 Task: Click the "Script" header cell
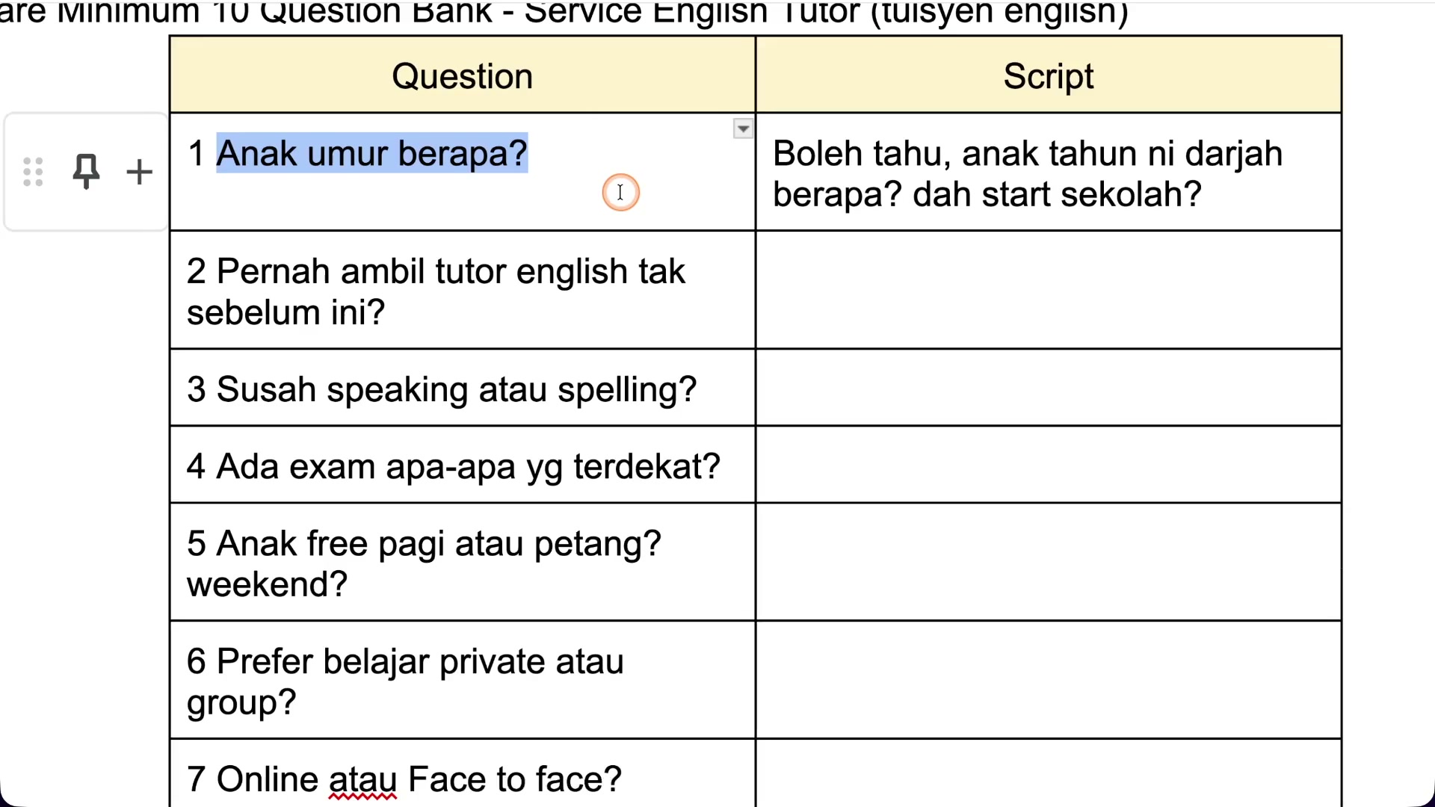tap(1049, 75)
